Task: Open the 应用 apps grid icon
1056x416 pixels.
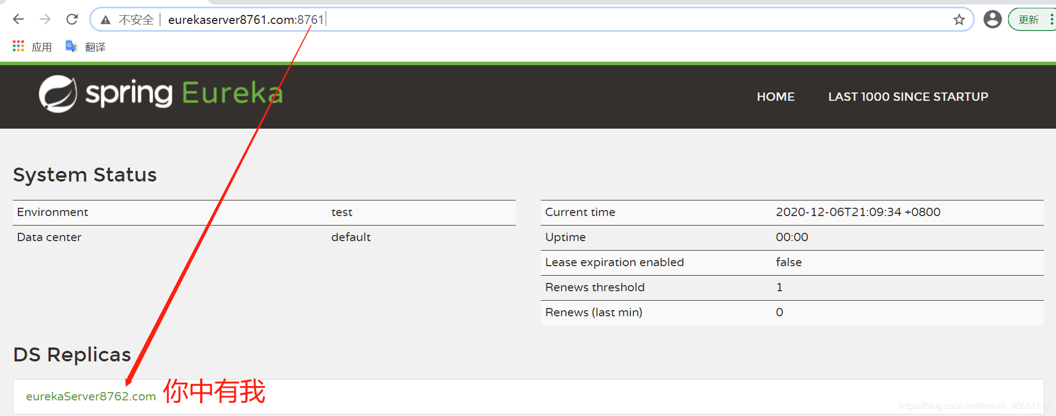Action: [x=18, y=46]
